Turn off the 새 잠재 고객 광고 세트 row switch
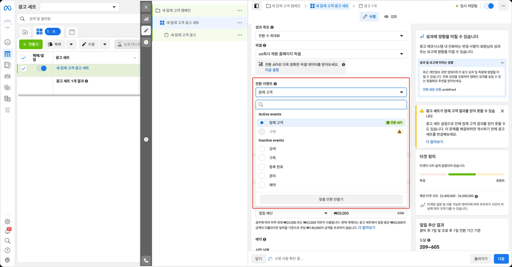Viewport: 512px width, 267px height. coord(42,68)
